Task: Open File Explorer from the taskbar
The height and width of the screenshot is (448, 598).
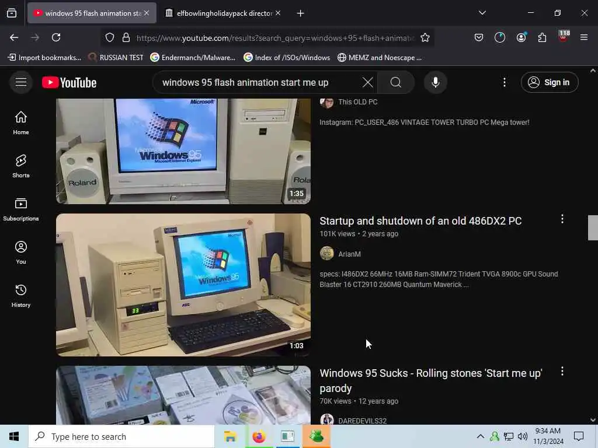Action: point(230,436)
